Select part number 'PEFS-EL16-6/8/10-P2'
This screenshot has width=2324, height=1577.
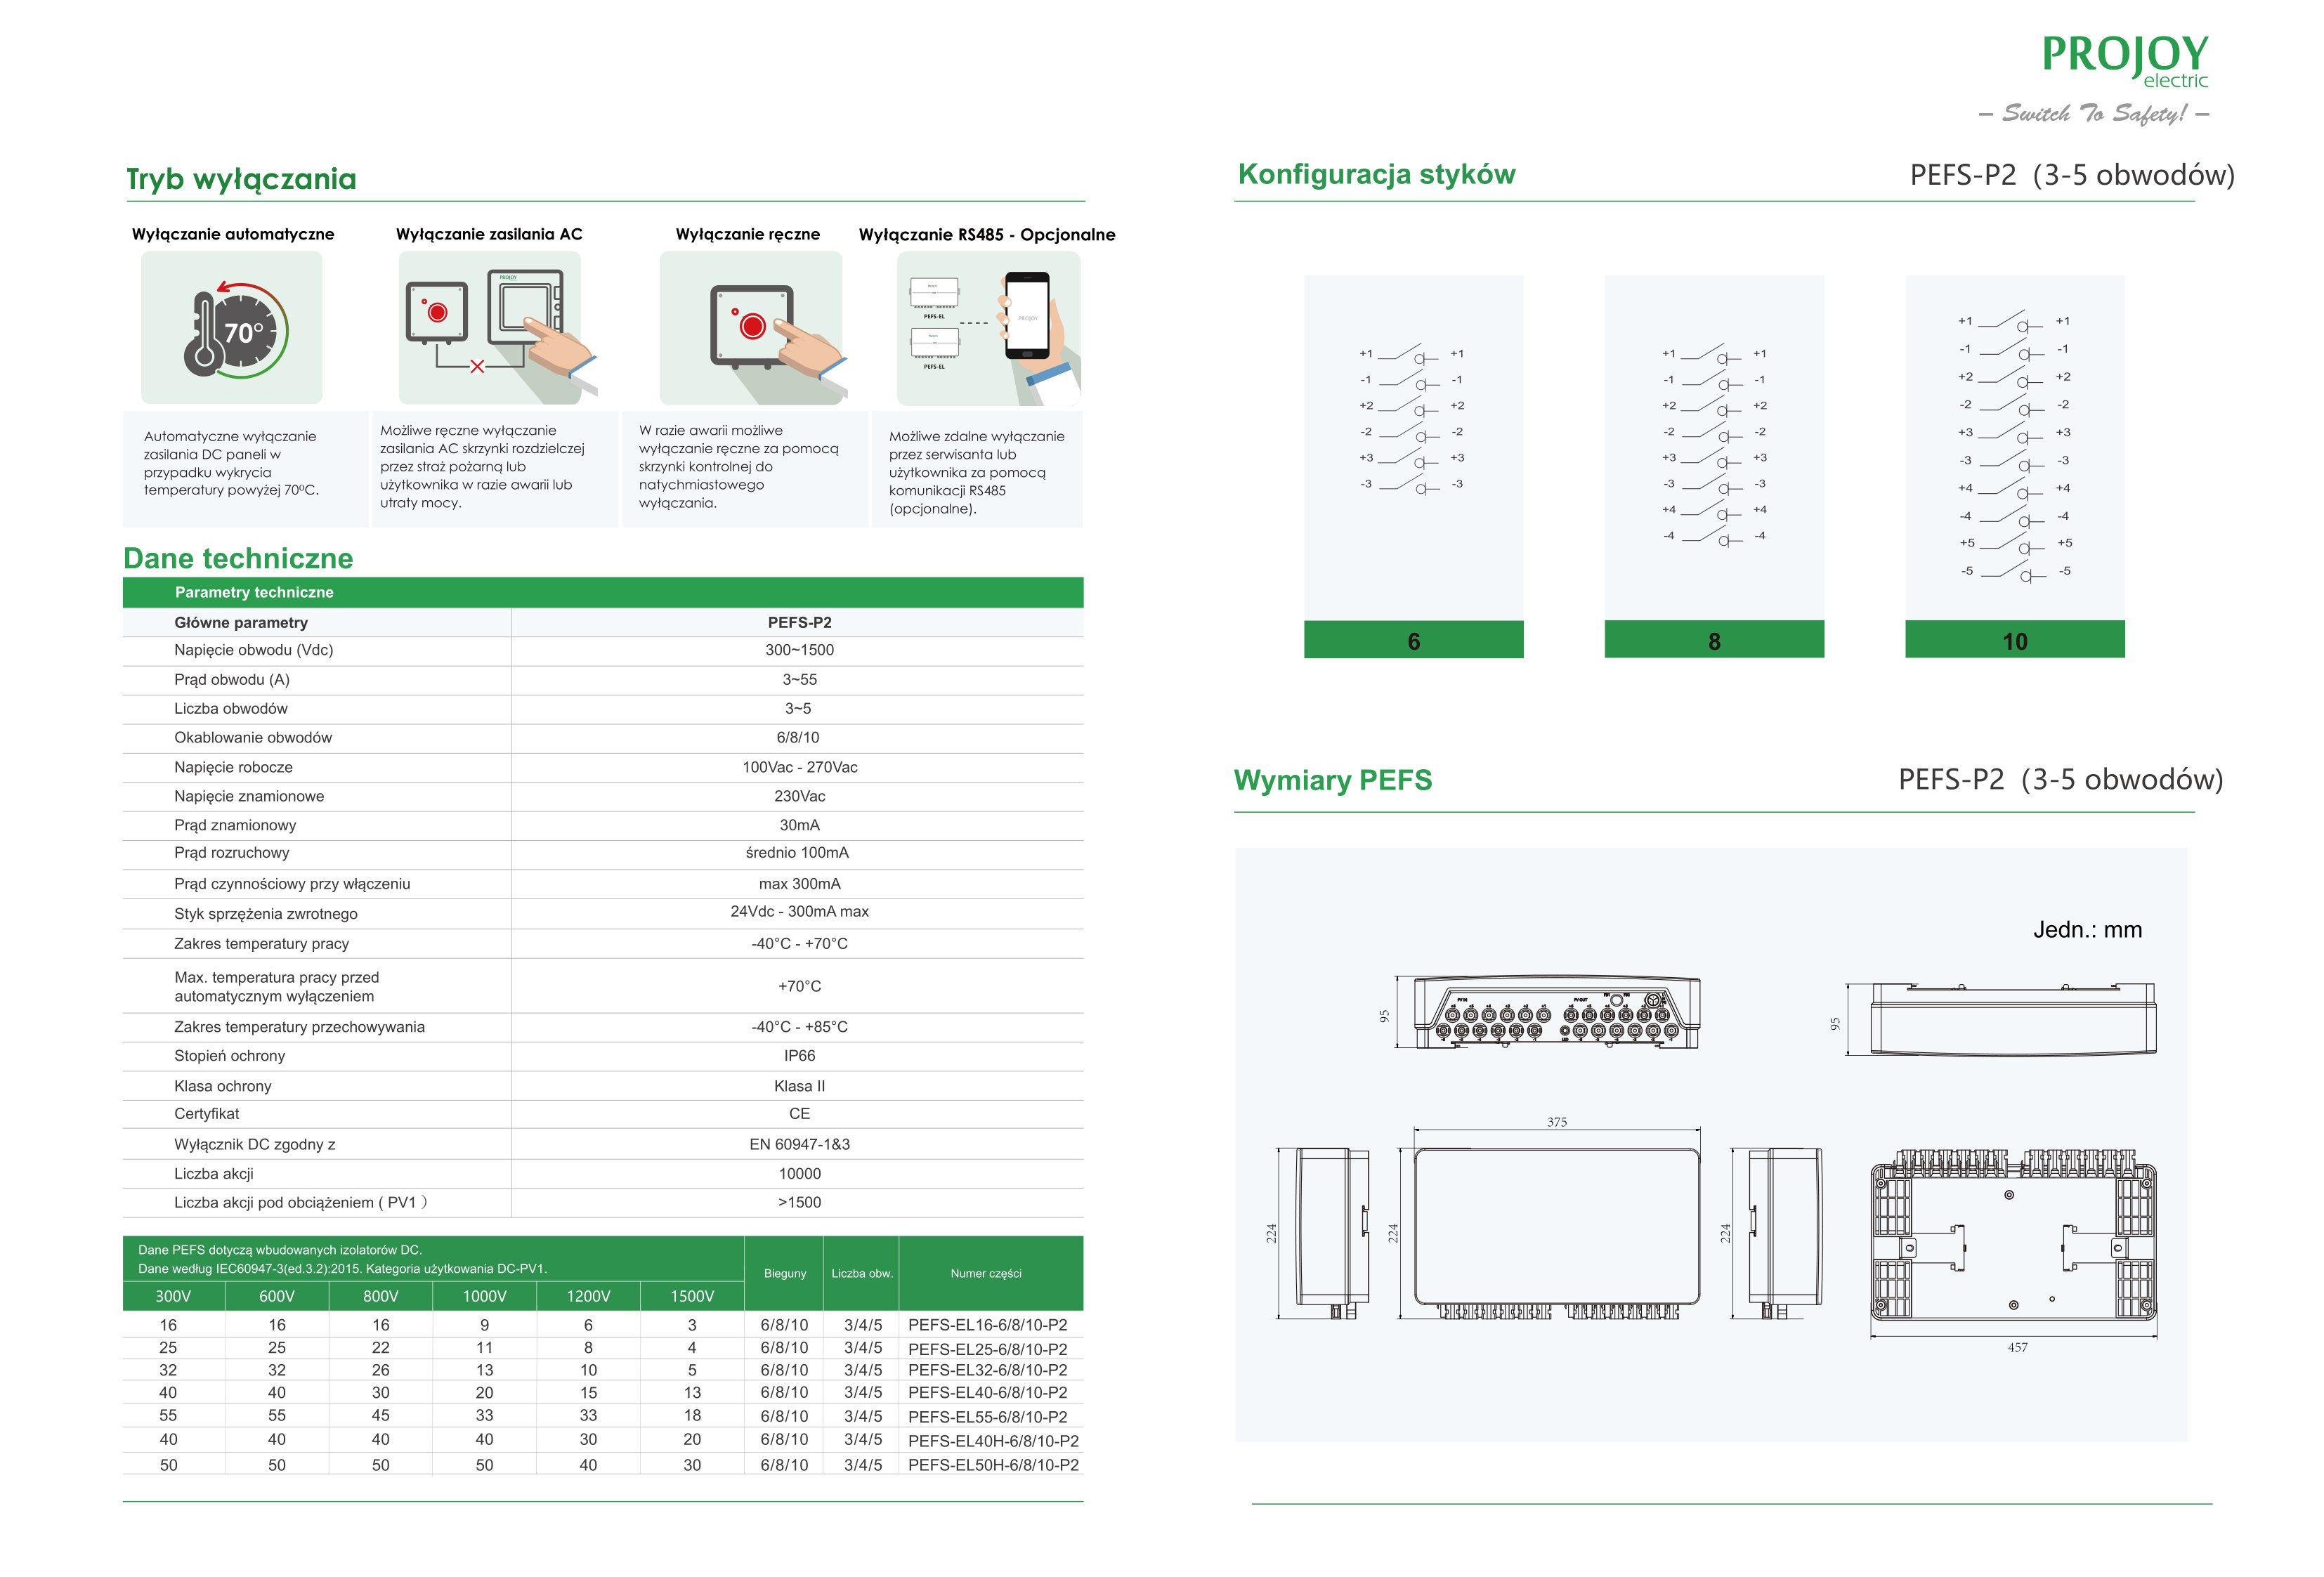pyautogui.click(x=987, y=1325)
